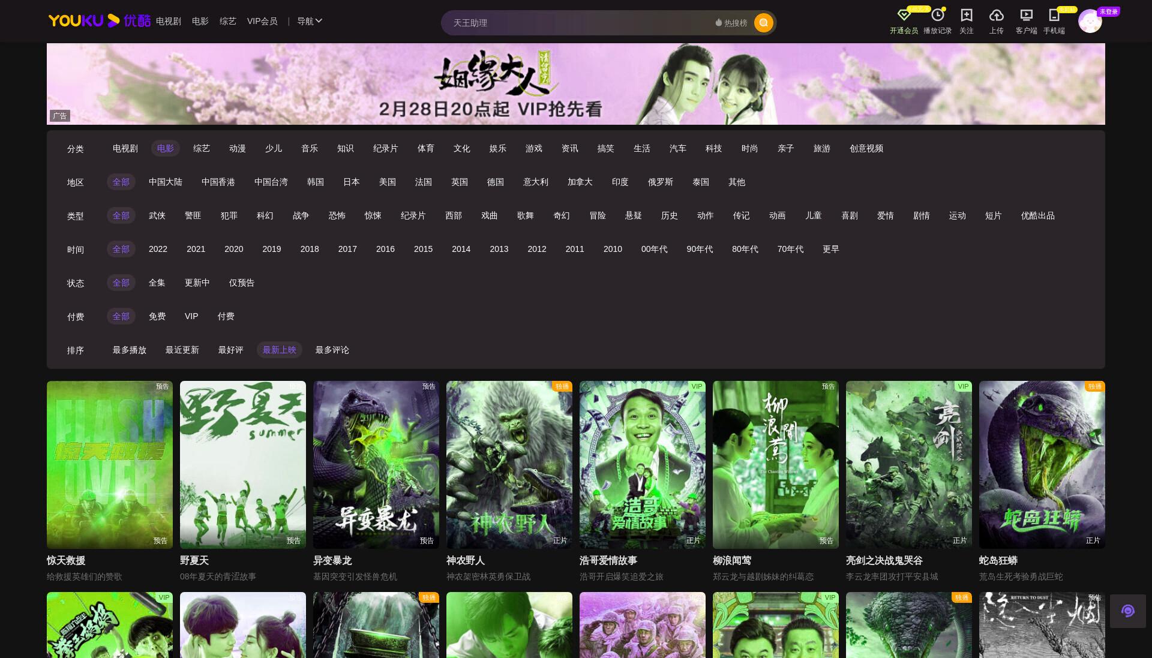Screen dimensions: 1152x658
Task: Click the 开通会员 diamond icon
Action: click(904, 15)
